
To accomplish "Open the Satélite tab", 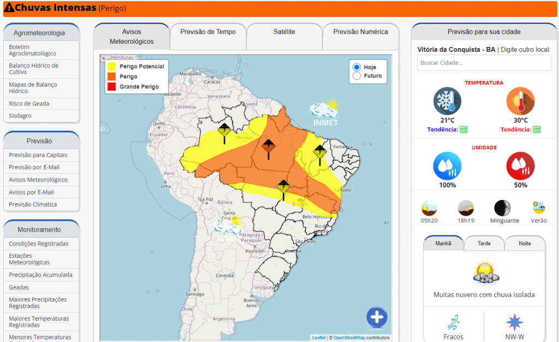I will point(284,32).
